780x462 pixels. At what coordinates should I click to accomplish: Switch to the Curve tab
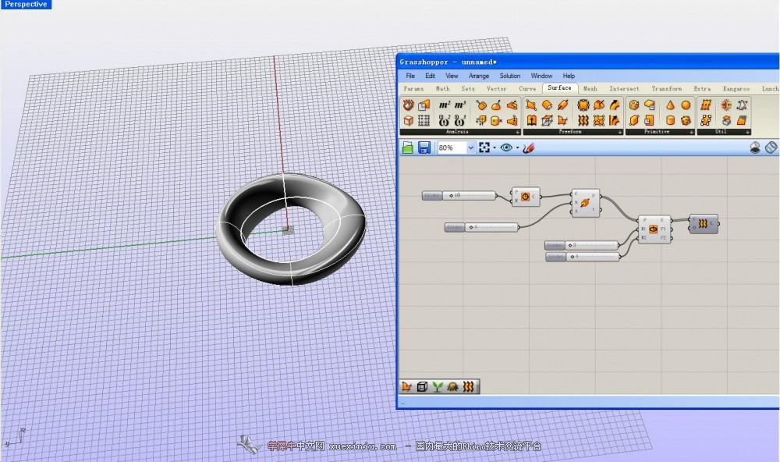pyautogui.click(x=527, y=89)
